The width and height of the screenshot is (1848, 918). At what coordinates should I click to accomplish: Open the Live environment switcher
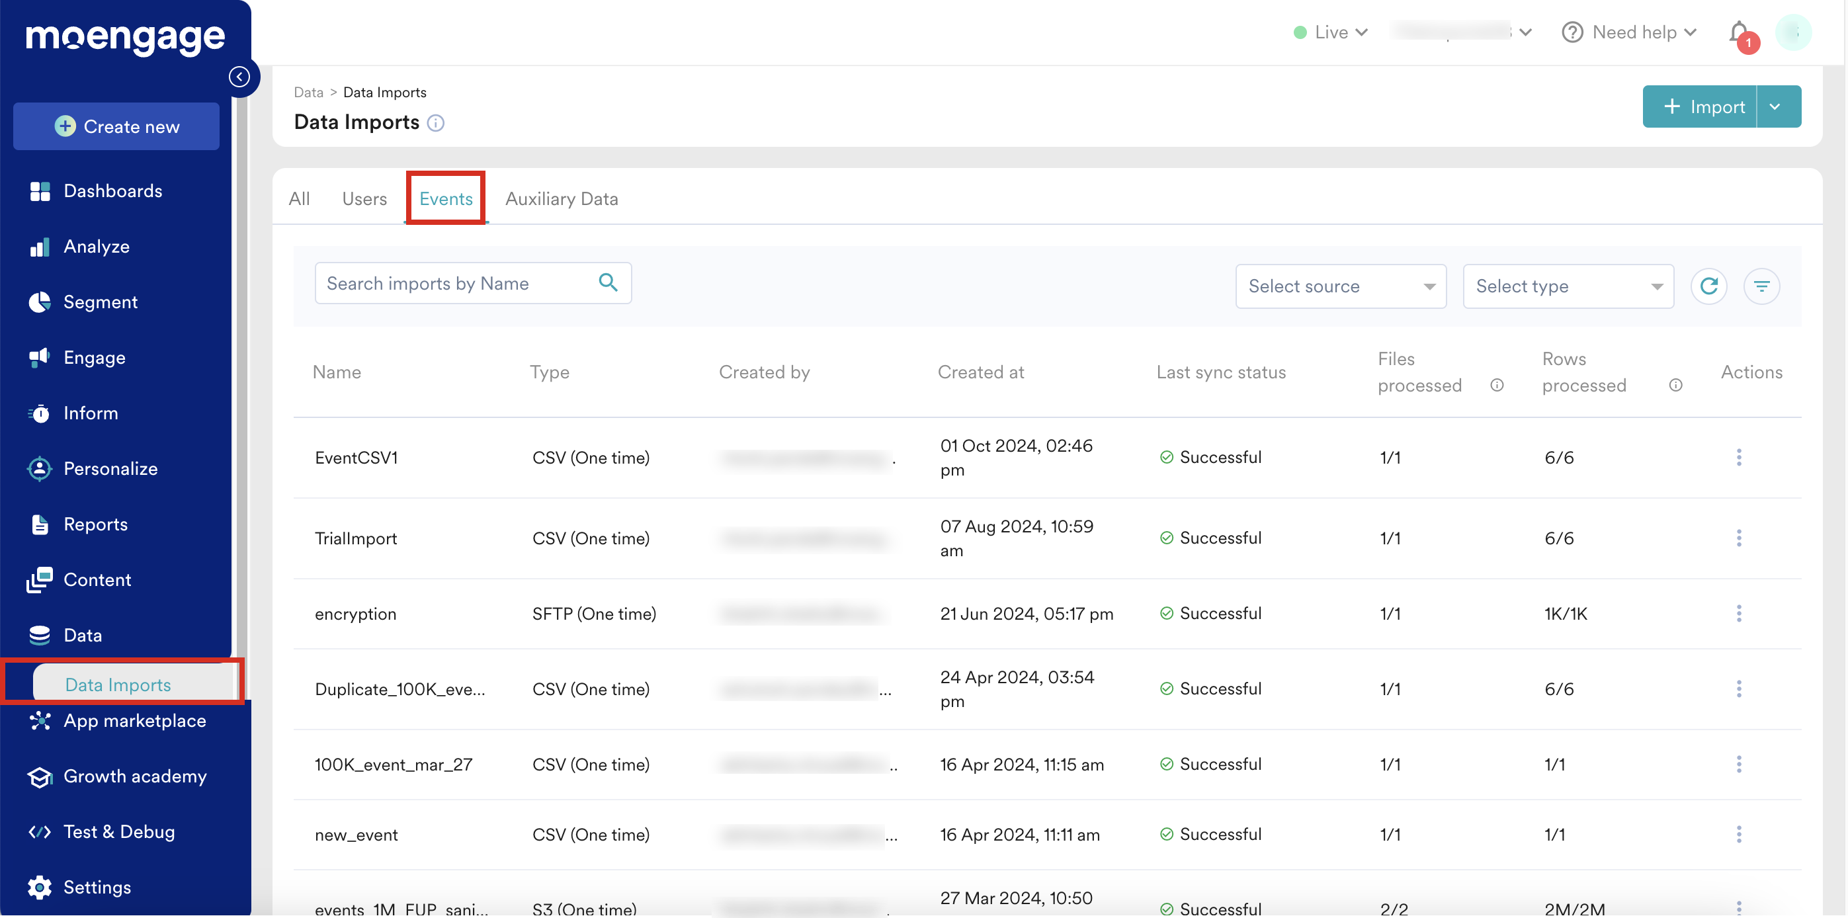click(1331, 33)
